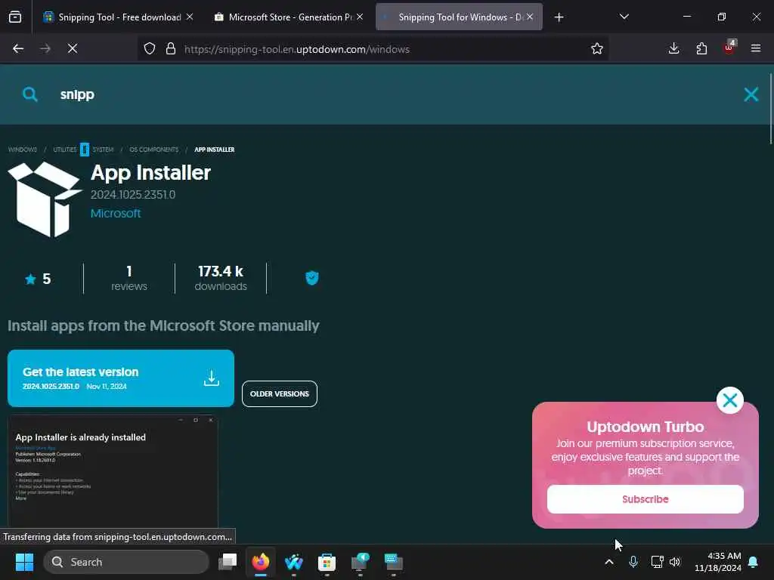Open the Microsoft developer link
Screen dimensions: 774x580
click(116, 213)
